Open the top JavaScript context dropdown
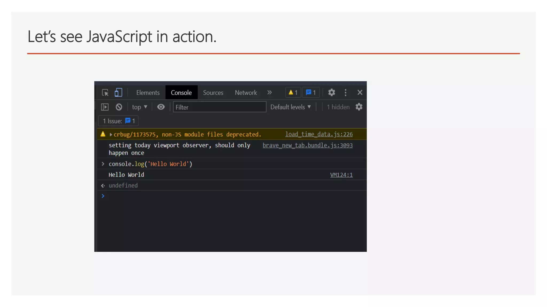The image size is (547, 307). point(139,107)
